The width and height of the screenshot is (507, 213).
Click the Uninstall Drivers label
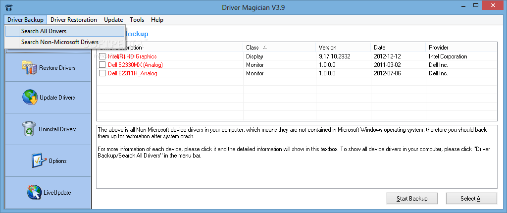57,129
